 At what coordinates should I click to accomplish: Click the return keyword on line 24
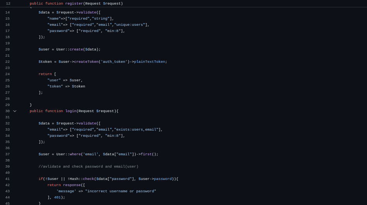[45, 74]
